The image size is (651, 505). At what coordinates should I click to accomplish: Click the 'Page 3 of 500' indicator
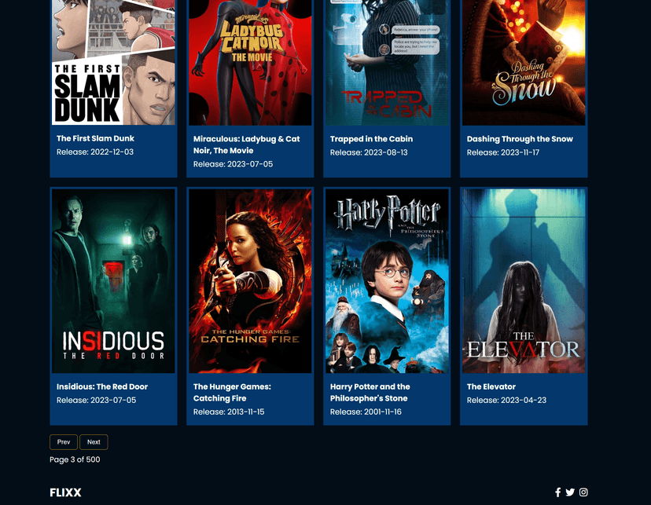(75, 459)
